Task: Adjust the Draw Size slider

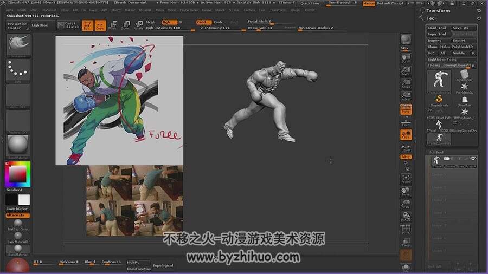Action: [x=271, y=28]
